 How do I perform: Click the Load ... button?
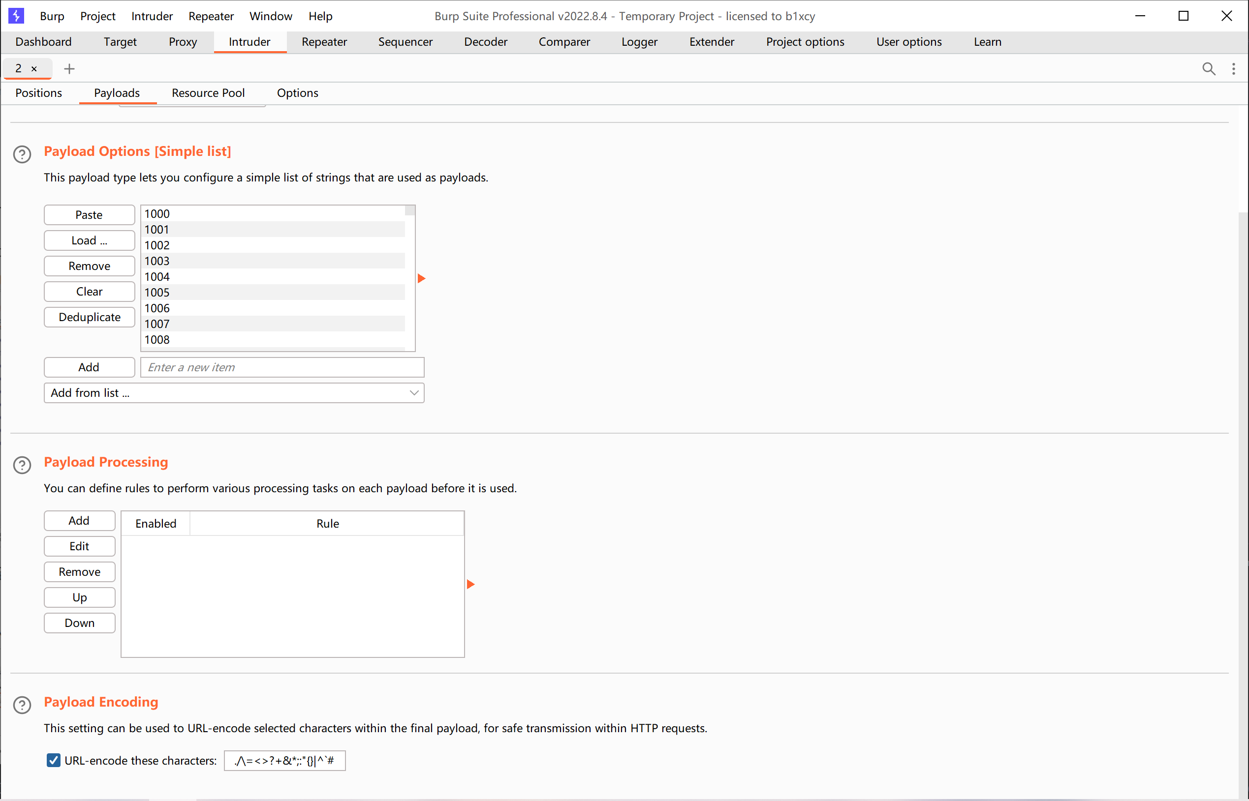coord(90,240)
